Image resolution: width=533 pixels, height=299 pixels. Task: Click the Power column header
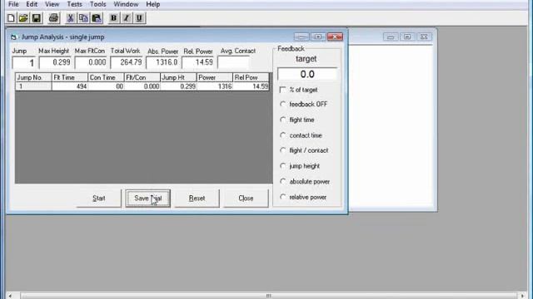click(215, 77)
